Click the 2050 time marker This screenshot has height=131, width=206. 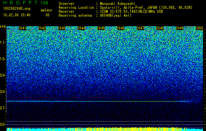pos(199,28)
